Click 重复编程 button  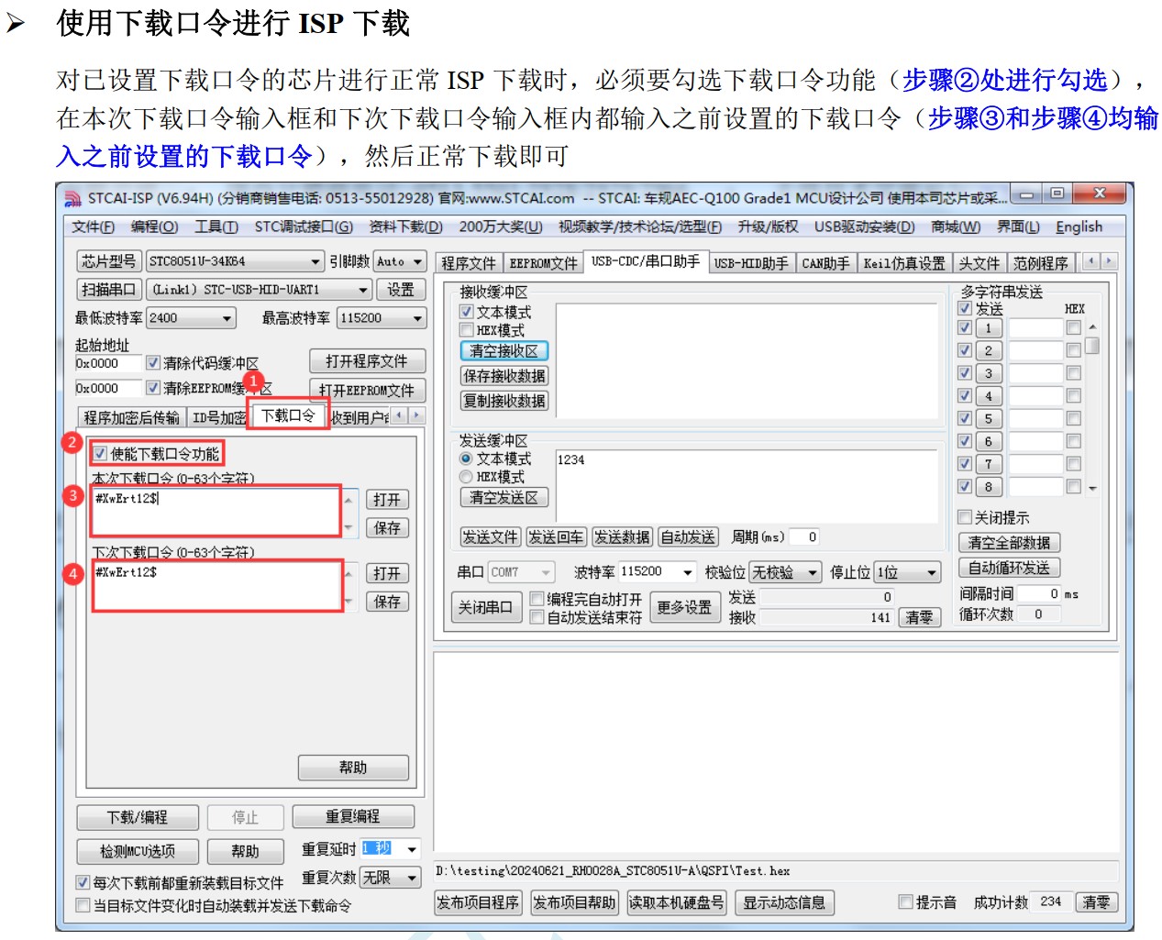tap(353, 816)
